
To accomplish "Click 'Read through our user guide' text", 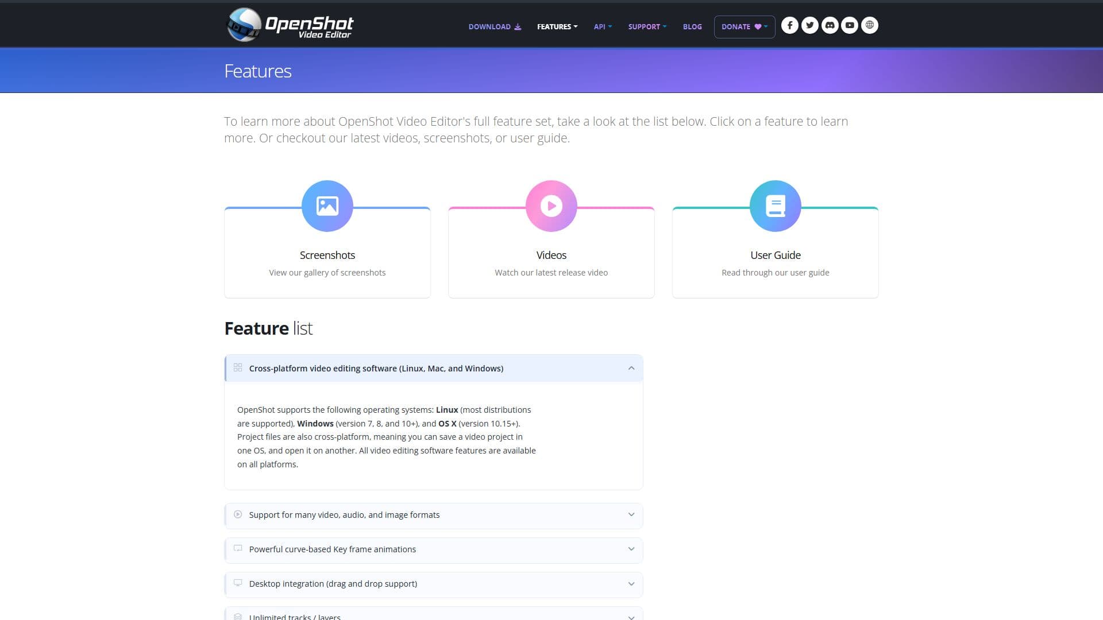I will point(776,273).
